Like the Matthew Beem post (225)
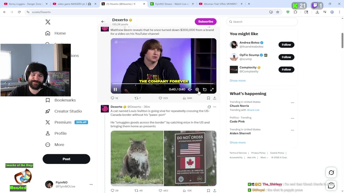344x193 pixels. point(163,98)
